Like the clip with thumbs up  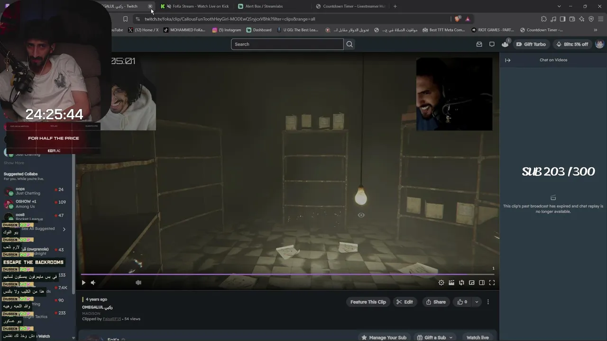(462, 302)
